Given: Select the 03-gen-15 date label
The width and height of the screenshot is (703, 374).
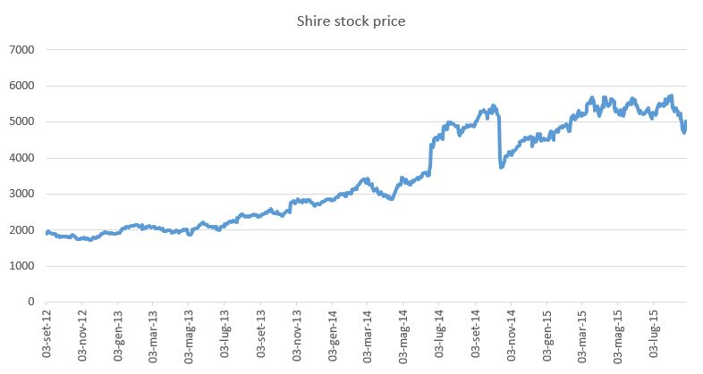Looking at the screenshot, I should pyautogui.click(x=547, y=336).
